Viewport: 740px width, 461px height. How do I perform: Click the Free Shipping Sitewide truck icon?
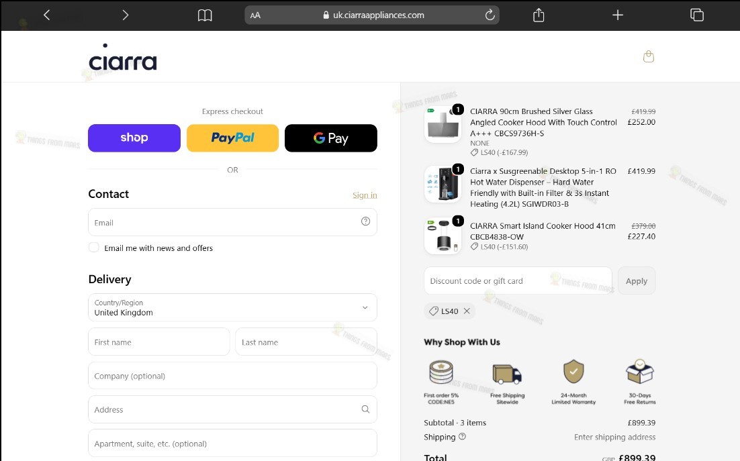tap(508, 374)
